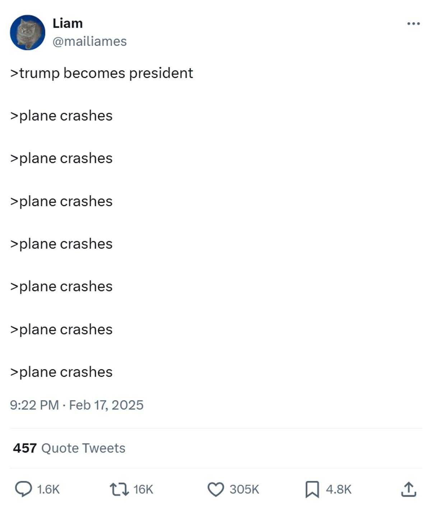
Task: Click the first 'plane crashes' line
Action: pos(62,115)
